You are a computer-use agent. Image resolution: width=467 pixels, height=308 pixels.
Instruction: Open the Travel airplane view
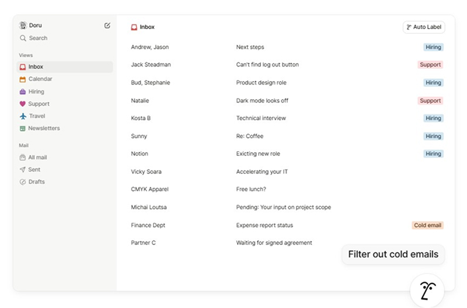point(36,116)
